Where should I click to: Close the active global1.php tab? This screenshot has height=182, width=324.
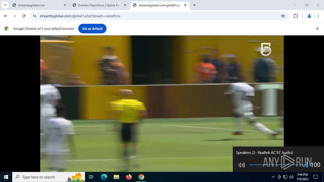click(185, 5)
